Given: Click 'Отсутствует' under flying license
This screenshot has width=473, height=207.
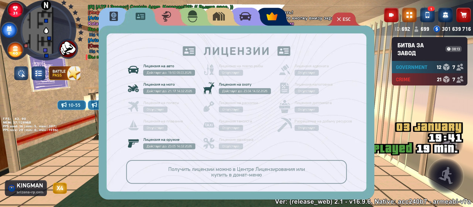Looking at the screenshot, I should [155, 109].
